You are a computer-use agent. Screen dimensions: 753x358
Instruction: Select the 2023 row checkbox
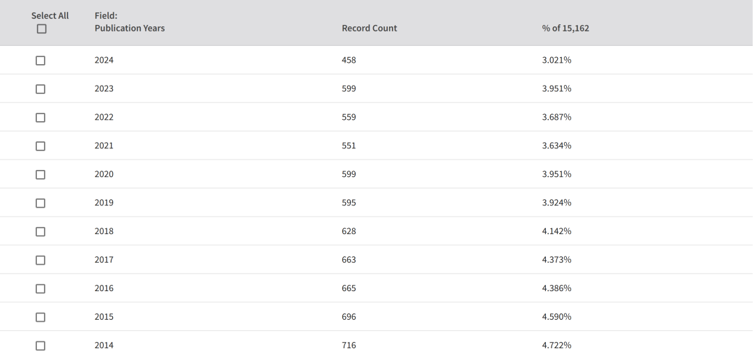coord(40,89)
